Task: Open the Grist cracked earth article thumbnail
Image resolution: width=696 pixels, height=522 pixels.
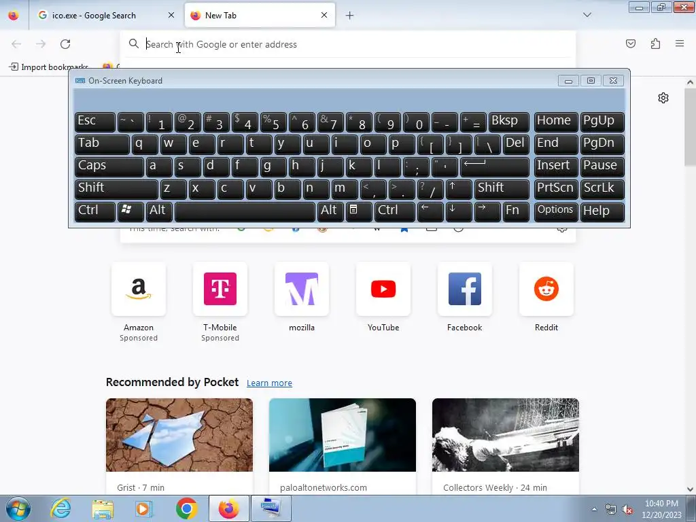Action: pos(179,434)
